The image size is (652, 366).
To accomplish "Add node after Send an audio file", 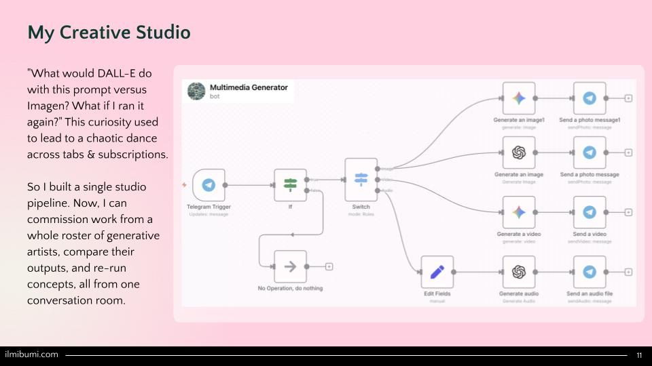I will (628, 272).
